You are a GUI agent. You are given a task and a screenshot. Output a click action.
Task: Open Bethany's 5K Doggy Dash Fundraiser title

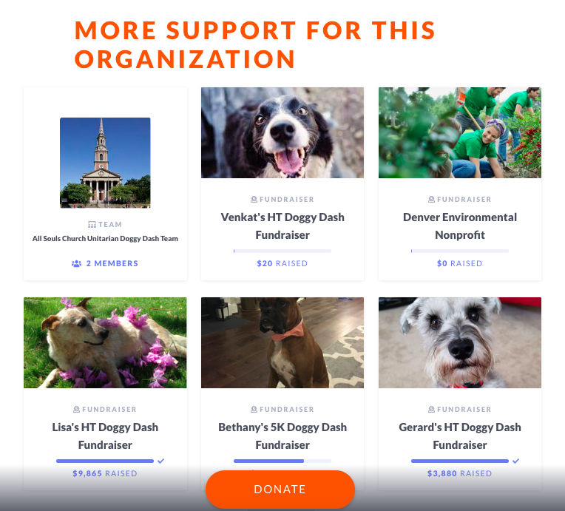(282, 436)
